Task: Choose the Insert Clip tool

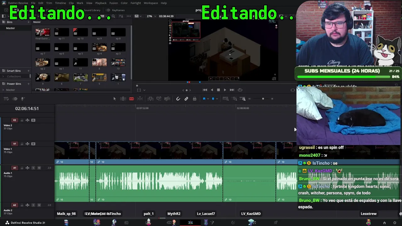Action: point(150,99)
